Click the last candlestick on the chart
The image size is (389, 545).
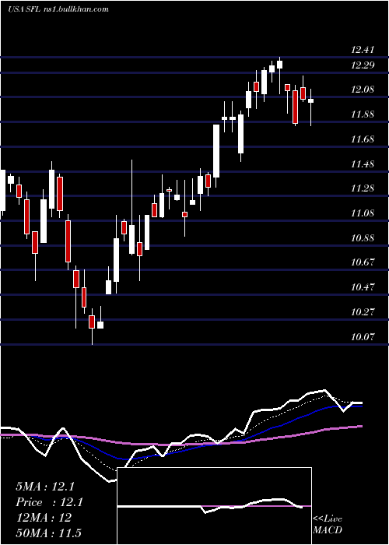(311, 107)
